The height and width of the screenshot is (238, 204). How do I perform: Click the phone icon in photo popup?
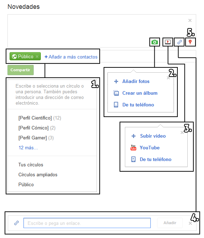[116, 105]
